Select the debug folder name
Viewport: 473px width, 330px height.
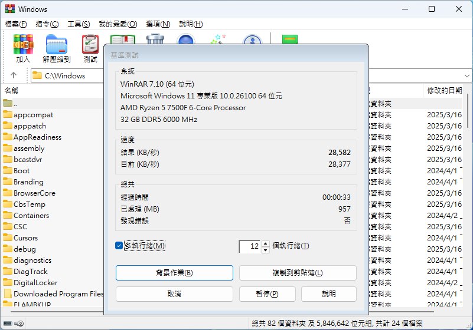24,249
